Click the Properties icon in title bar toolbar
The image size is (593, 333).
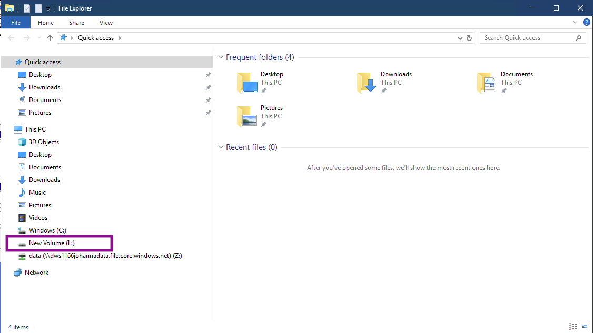point(26,8)
